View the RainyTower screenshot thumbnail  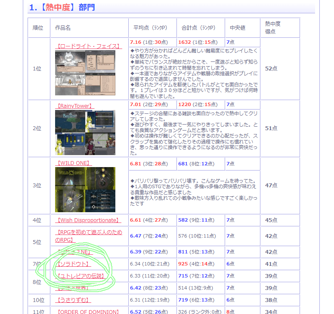(x=85, y=132)
